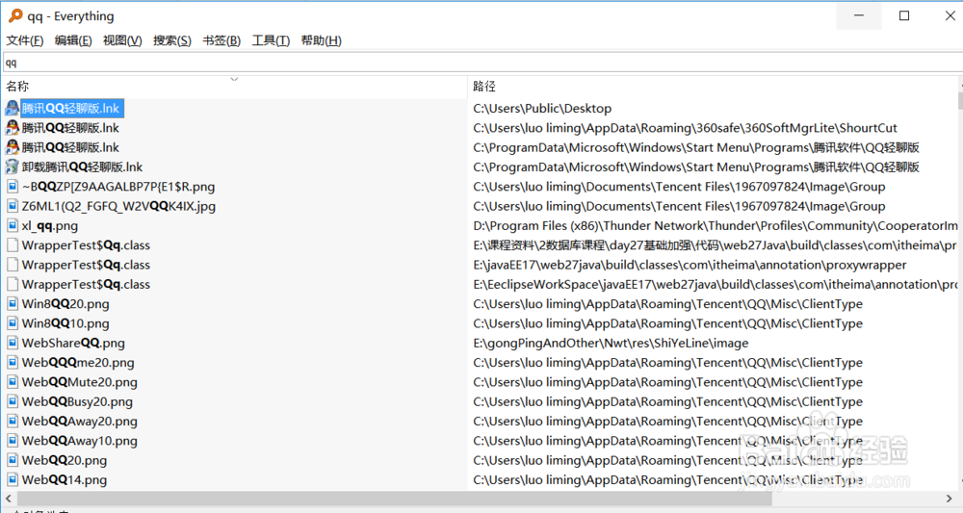Maximize the Everything window
The width and height of the screenshot is (963, 513).
click(x=904, y=15)
